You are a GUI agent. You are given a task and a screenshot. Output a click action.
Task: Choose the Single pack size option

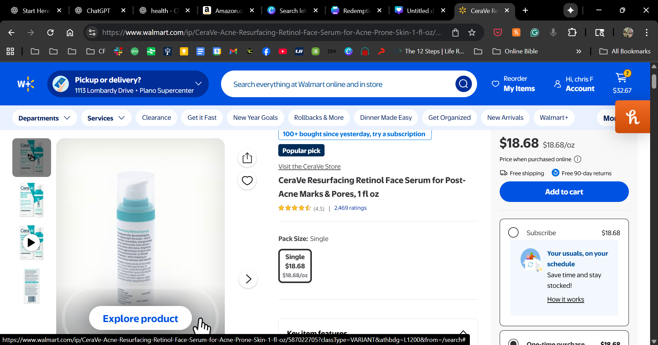(295, 266)
